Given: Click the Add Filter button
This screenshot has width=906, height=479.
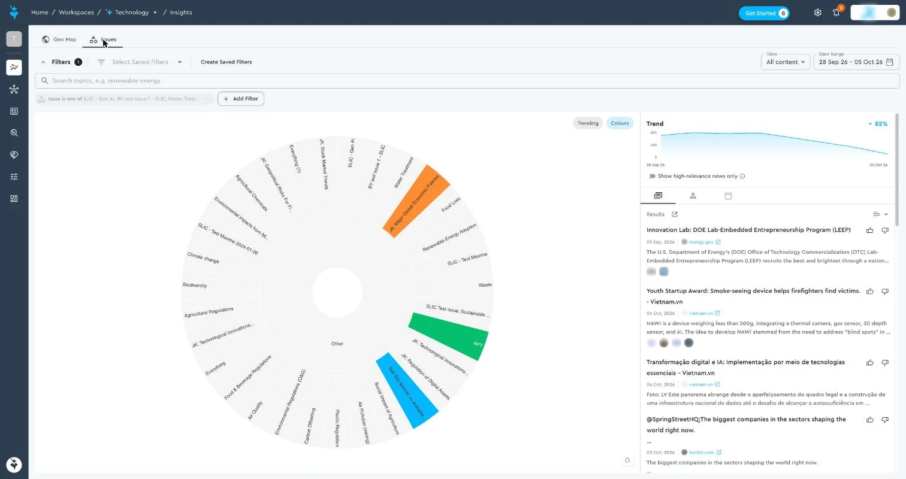Looking at the screenshot, I should [x=241, y=99].
